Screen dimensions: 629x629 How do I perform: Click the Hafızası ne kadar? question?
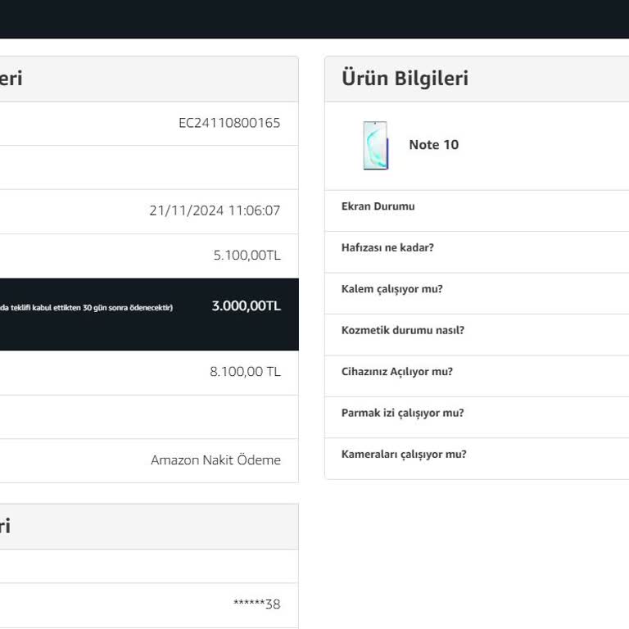click(387, 247)
